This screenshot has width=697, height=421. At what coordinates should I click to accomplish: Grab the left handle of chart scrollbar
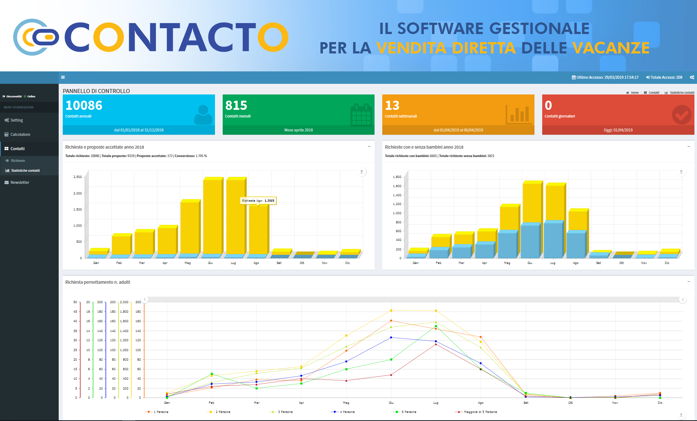click(145, 299)
